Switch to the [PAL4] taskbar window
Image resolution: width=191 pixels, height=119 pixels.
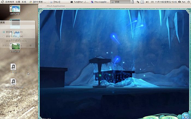tap(57, 2)
